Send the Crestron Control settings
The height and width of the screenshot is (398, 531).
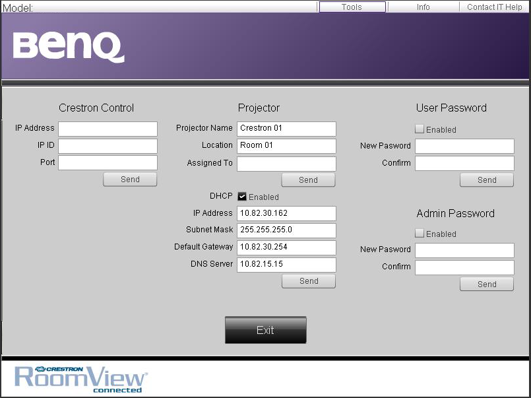(130, 179)
